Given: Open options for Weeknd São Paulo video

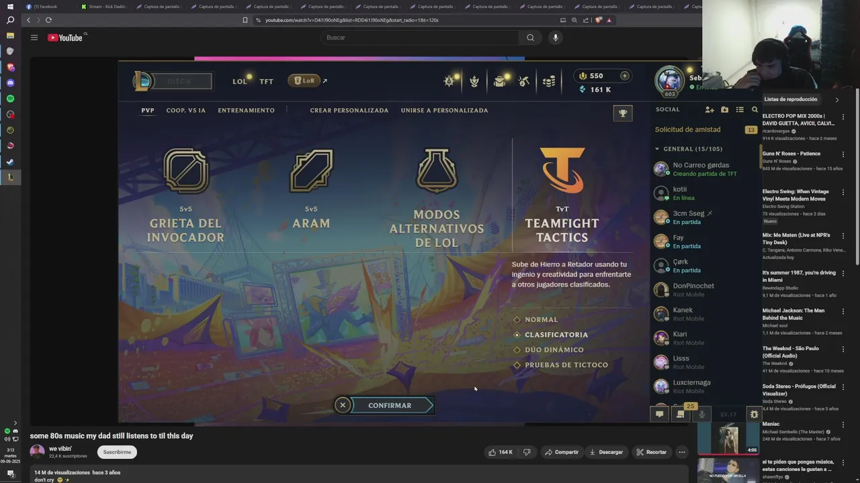Looking at the screenshot, I should coord(843,350).
